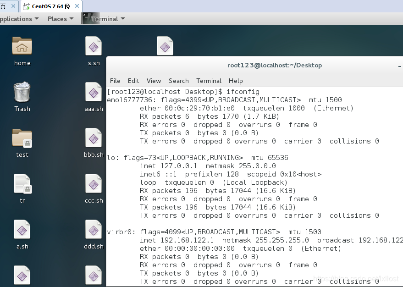Select the unlabeled script icon below a.sh
The height and width of the screenshot is (287, 403).
[x=22, y=276]
